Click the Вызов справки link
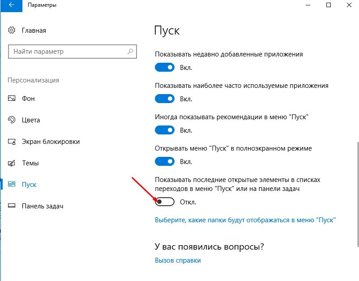 tap(178, 260)
